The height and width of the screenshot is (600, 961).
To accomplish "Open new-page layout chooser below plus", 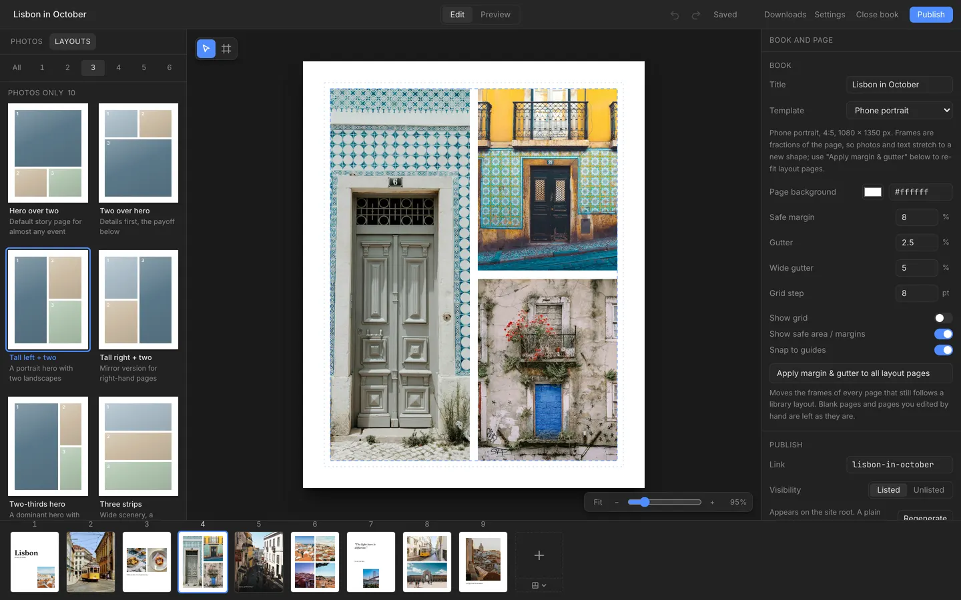I will click(x=539, y=585).
